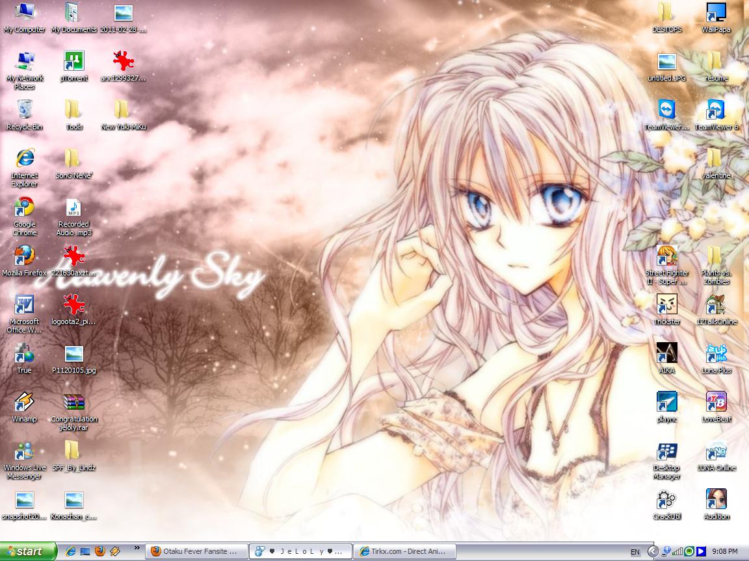
Task: Select the LoveBeat game shortcut
Action: coord(716,407)
